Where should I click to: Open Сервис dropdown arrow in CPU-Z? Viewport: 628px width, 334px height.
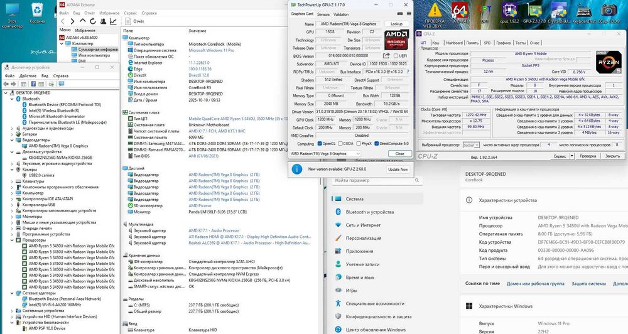click(572, 156)
